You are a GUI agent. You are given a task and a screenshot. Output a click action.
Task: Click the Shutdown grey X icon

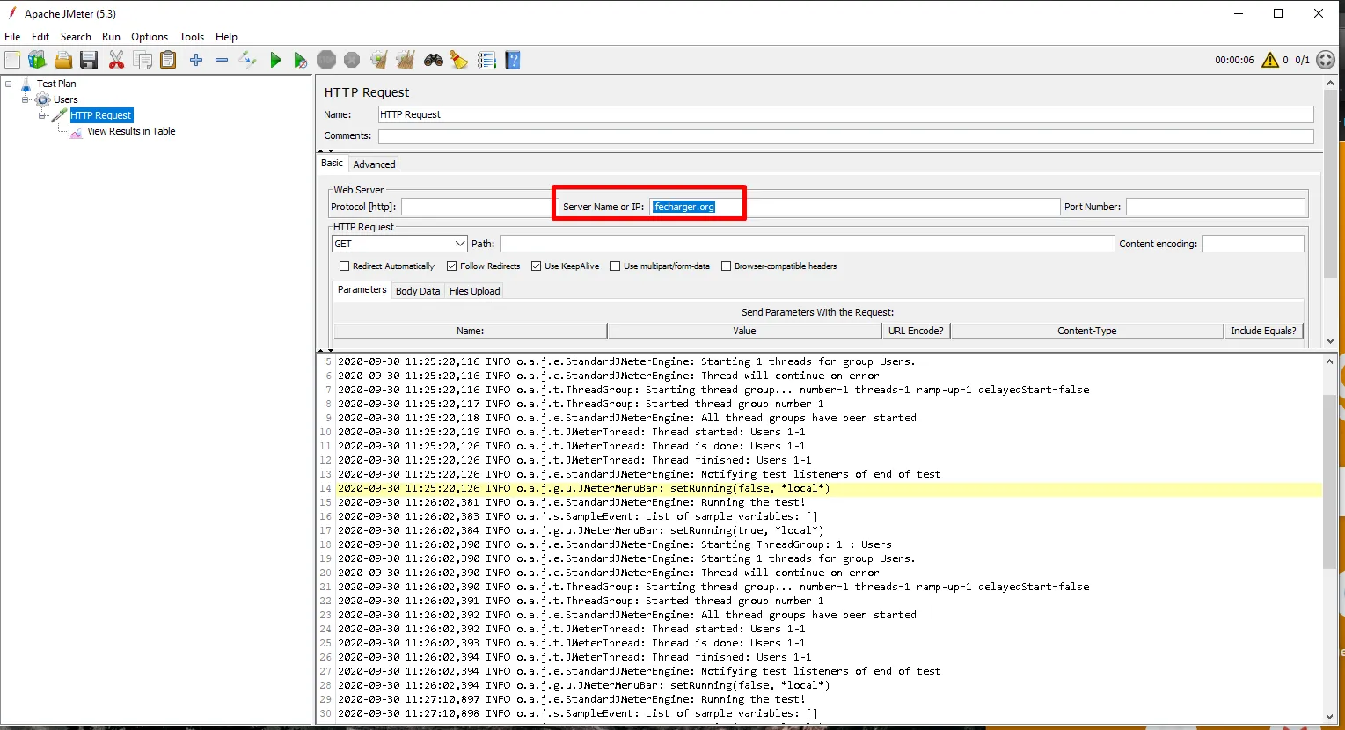[x=352, y=60]
